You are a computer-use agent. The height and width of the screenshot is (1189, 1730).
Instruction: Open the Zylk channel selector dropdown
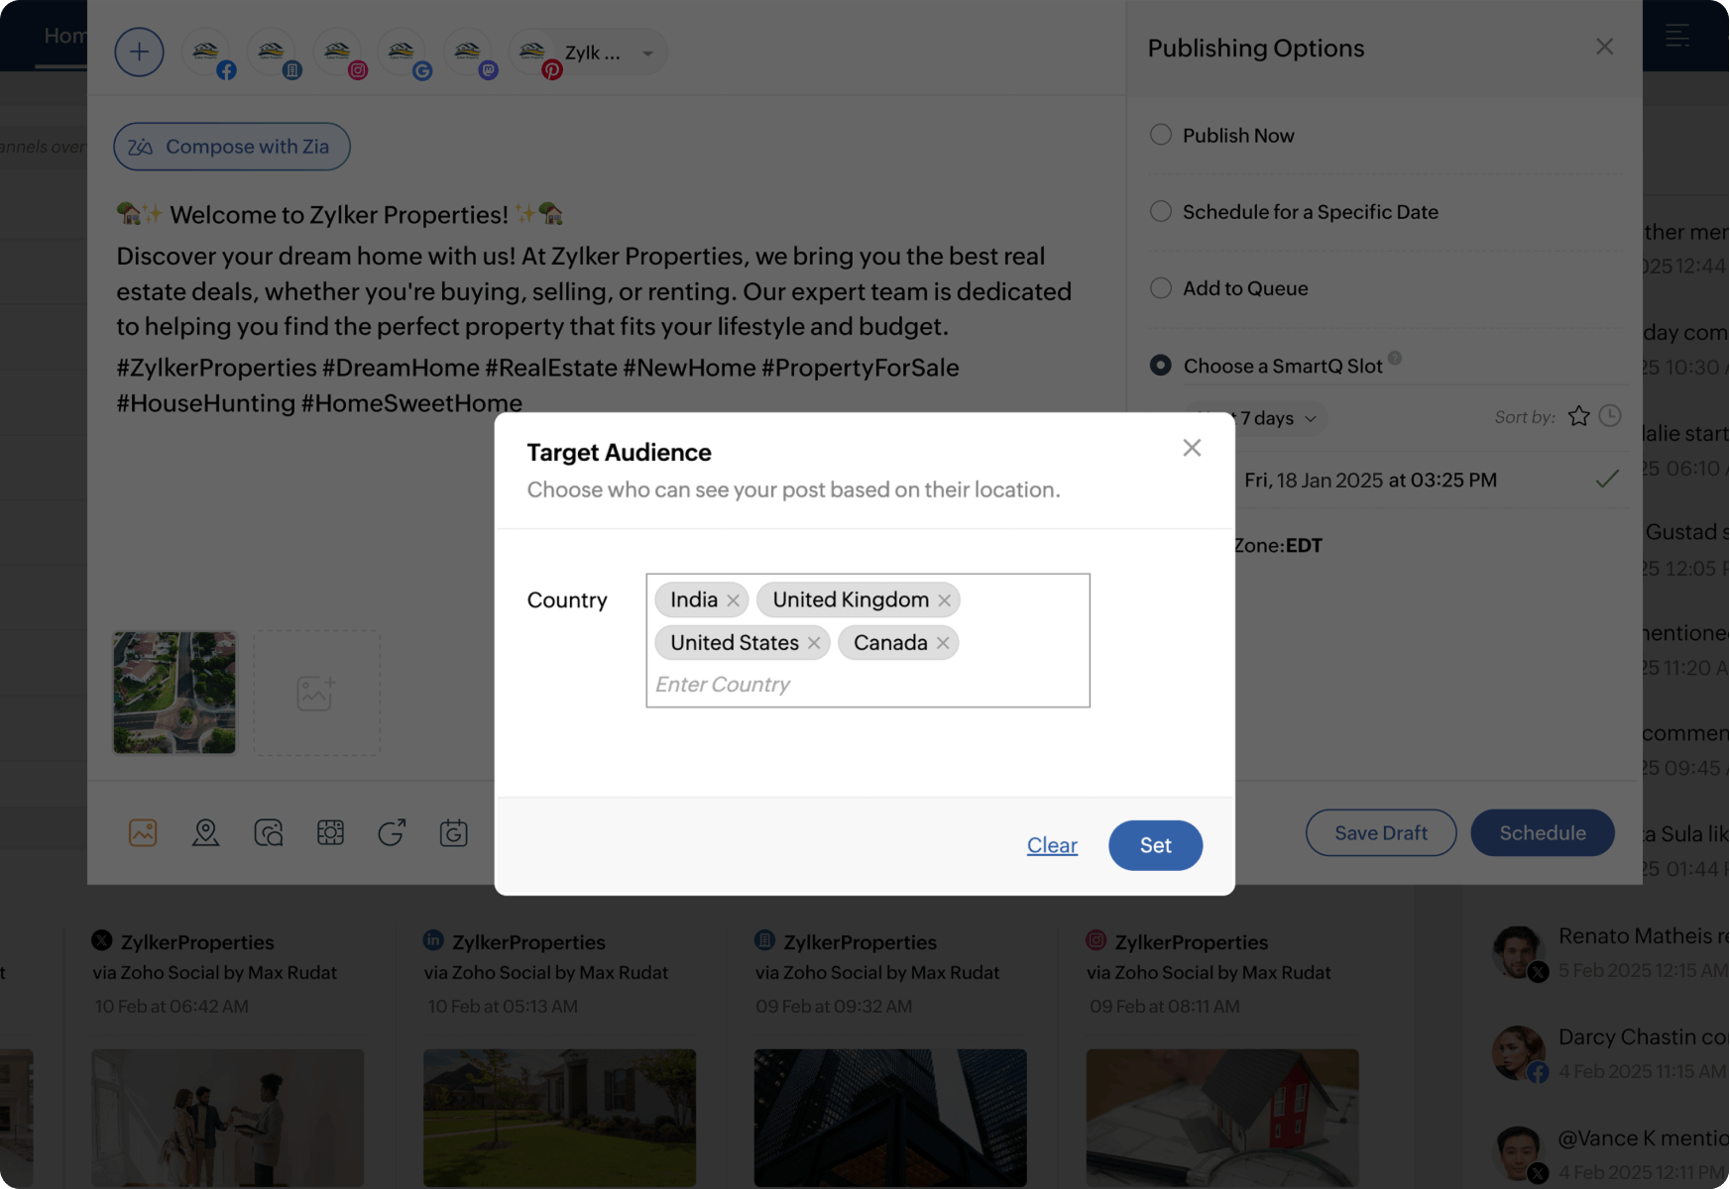pos(646,54)
